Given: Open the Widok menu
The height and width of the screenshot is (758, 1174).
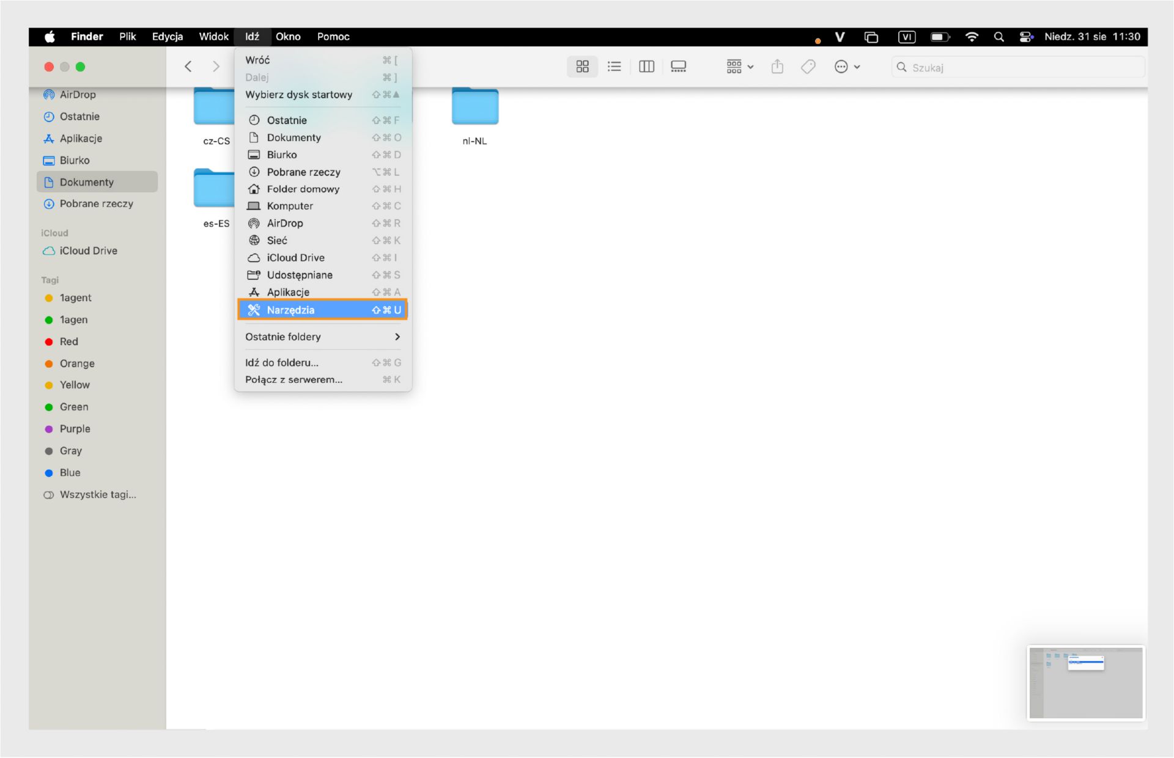Looking at the screenshot, I should coord(213,37).
